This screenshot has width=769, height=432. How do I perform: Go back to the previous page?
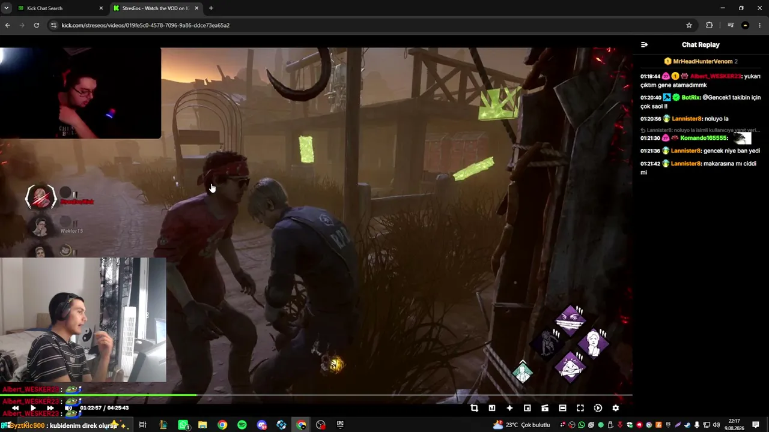click(x=7, y=25)
